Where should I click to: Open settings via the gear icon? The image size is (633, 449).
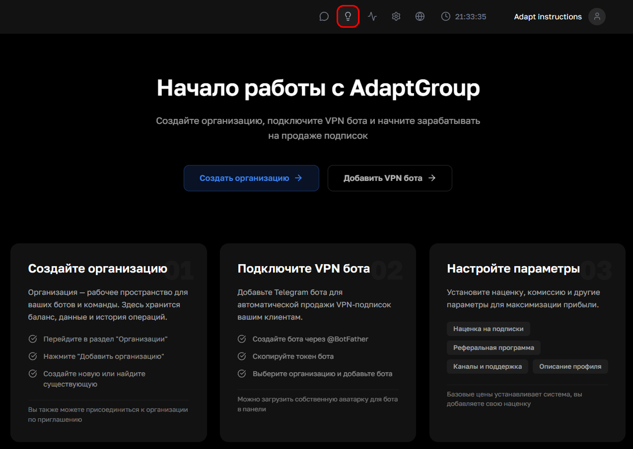(396, 17)
